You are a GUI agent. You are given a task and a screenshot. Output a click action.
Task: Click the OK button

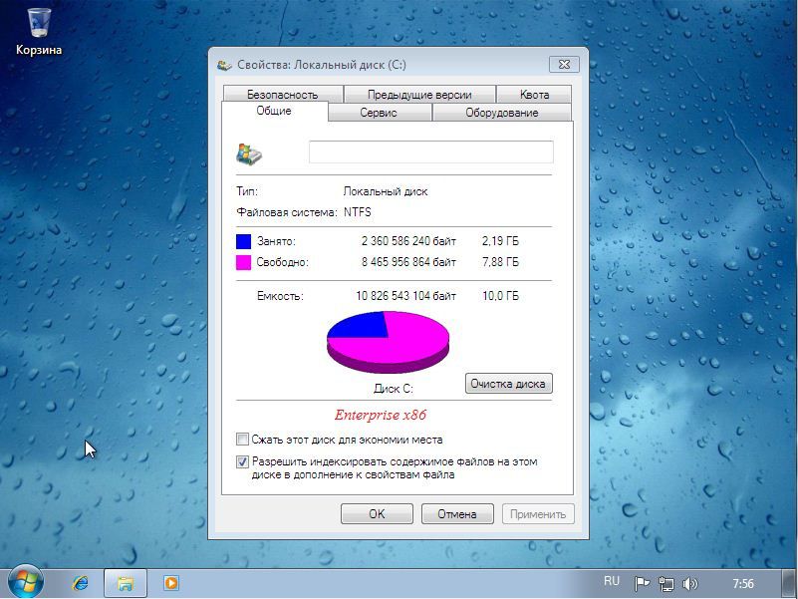[x=376, y=514]
